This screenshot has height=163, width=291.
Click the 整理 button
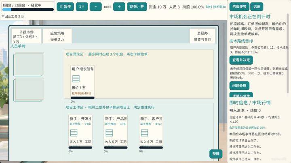tap(216, 154)
